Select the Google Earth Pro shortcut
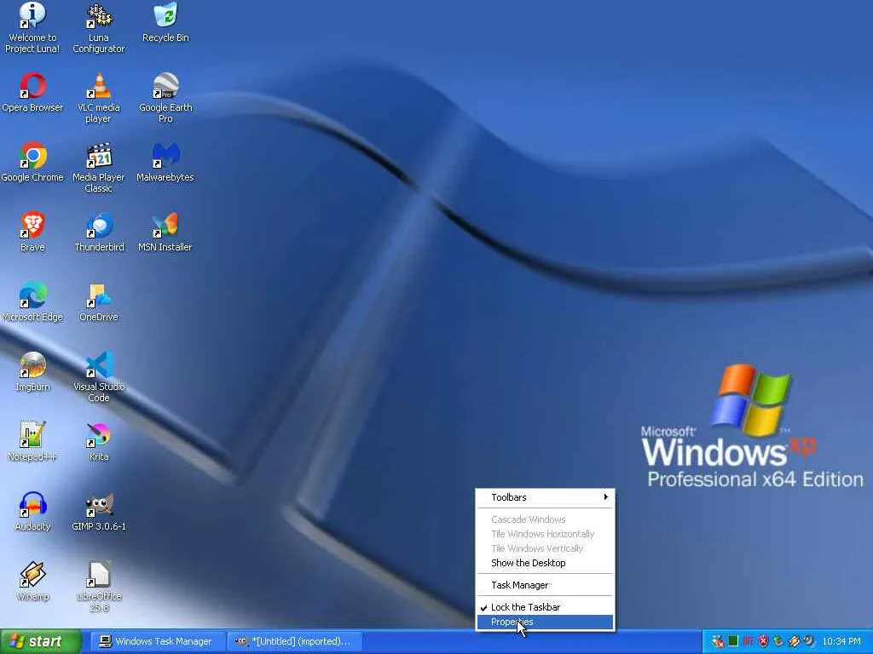This screenshot has width=873, height=654. coord(165,99)
